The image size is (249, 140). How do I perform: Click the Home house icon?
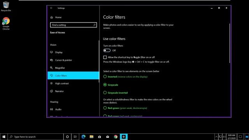coord(51,17)
